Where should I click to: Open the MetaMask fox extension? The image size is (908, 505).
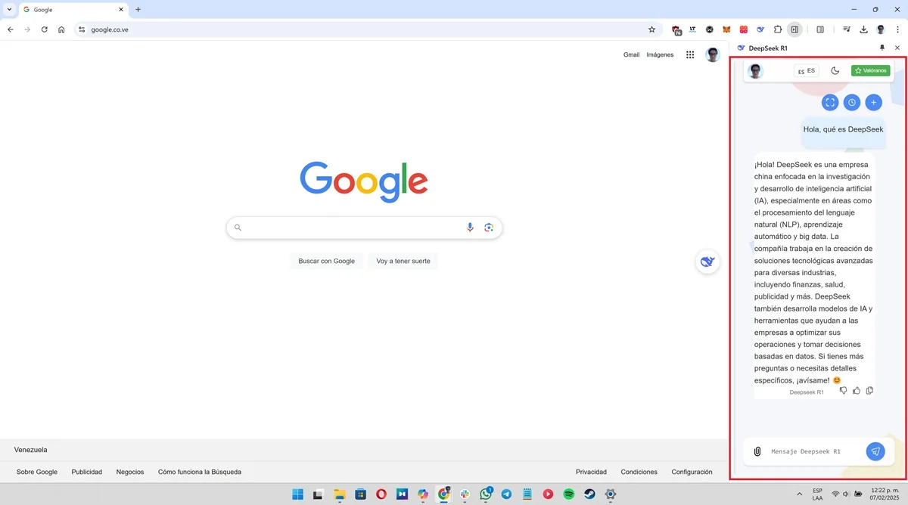(x=727, y=29)
